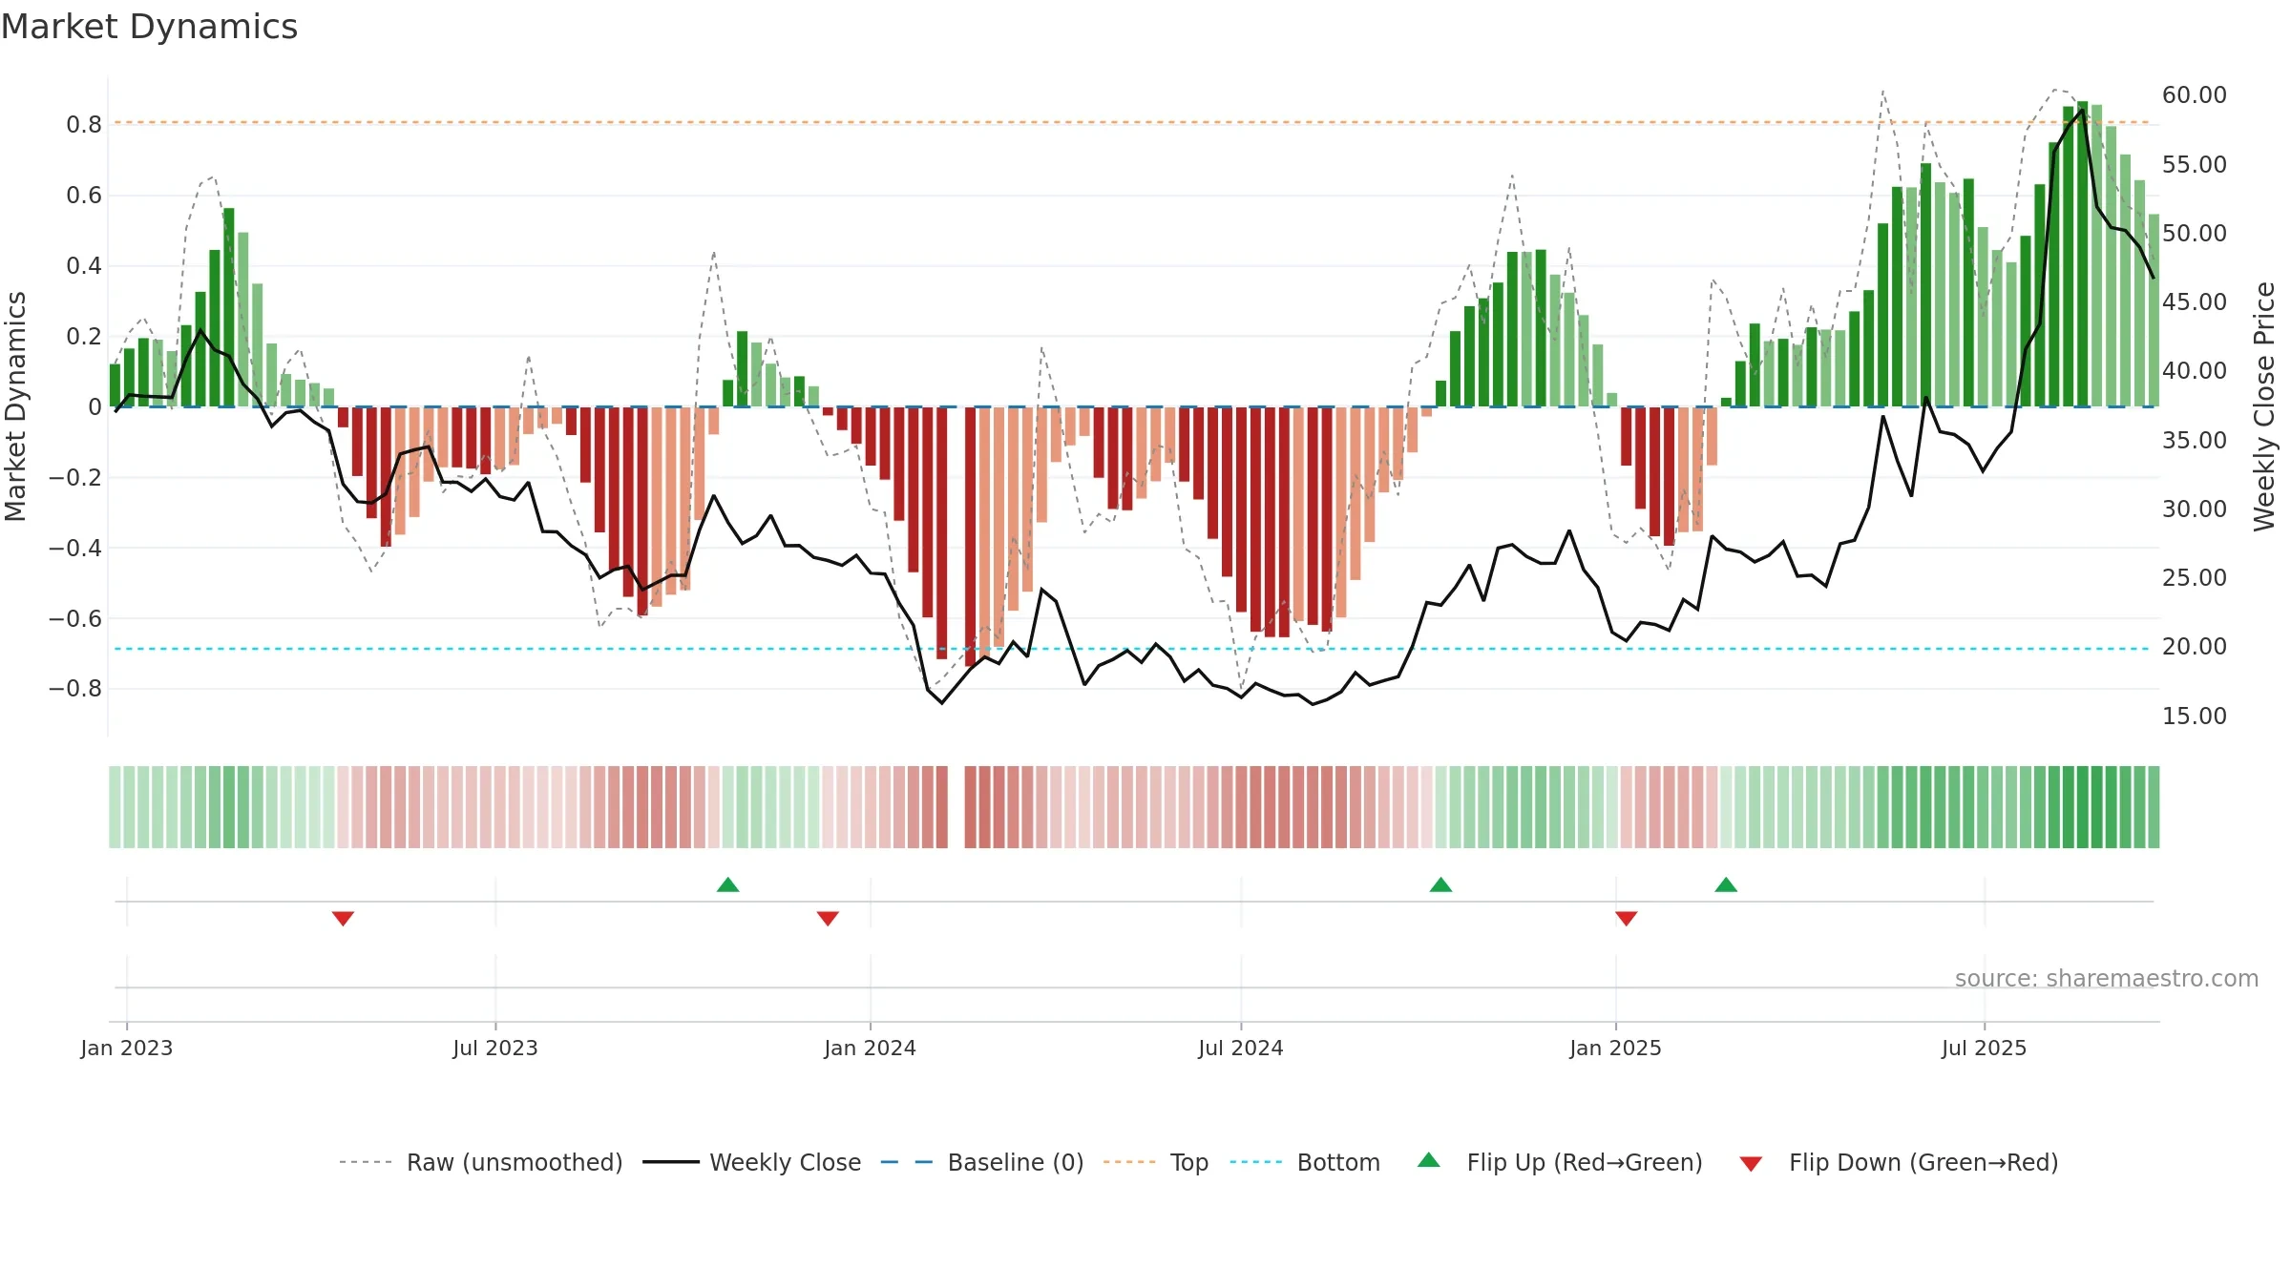2291x1288 pixels.
Task: Click the Jan 2025 axis label
Action: tap(1616, 1048)
